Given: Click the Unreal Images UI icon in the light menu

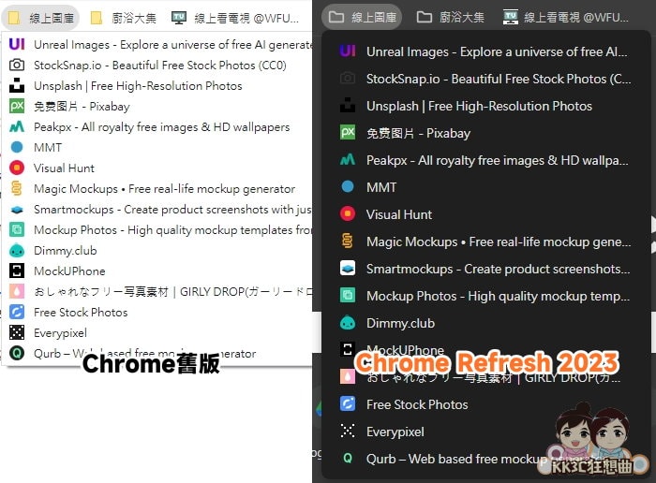Looking at the screenshot, I should (17, 44).
